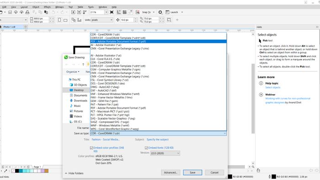Image resolution: width=320 pixels, height=180 pixels.
Task: Toggle the Embed fonts checkbox
Action: pyautogui.click(x=146, y=148)
